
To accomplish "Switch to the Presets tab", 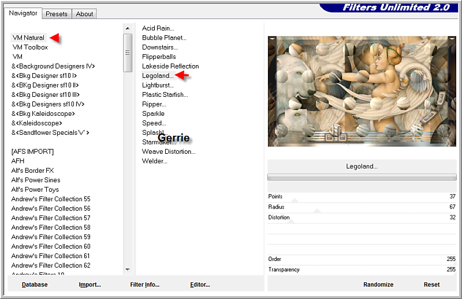I will click(57, 14).
